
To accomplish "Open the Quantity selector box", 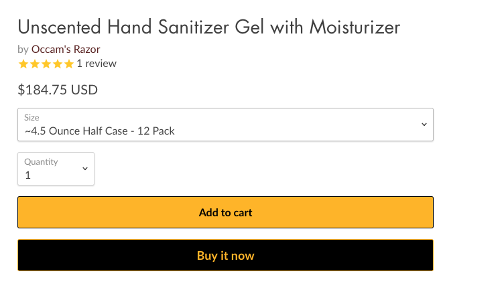I will point(56,169).
